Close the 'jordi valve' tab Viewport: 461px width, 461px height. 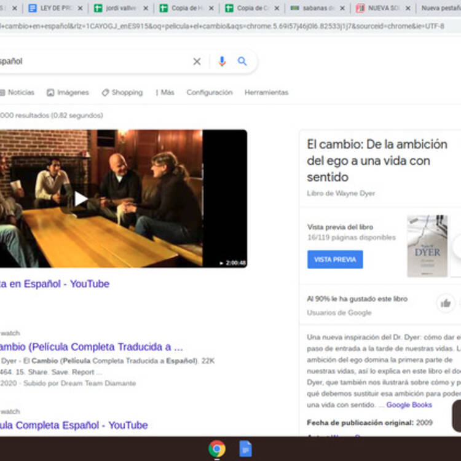tap(146, 8)
